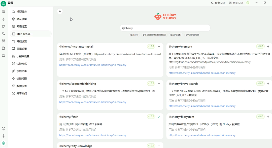
Task: Go back with the arrow button
Action: [60, 11]
